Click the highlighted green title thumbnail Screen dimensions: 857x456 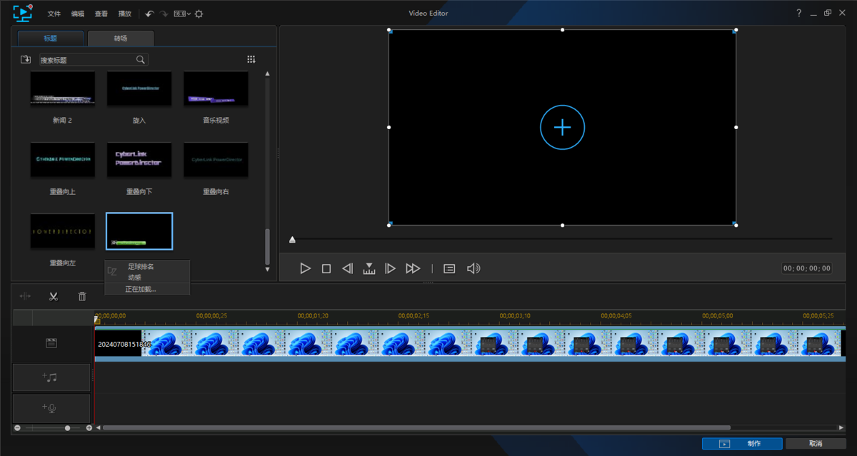(139, 231)
